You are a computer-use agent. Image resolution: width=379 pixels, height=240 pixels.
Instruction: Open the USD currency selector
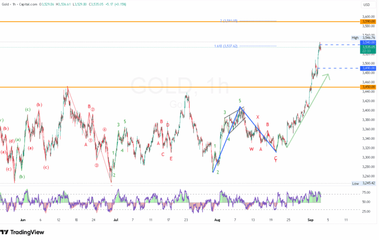(x=367, y=5)
